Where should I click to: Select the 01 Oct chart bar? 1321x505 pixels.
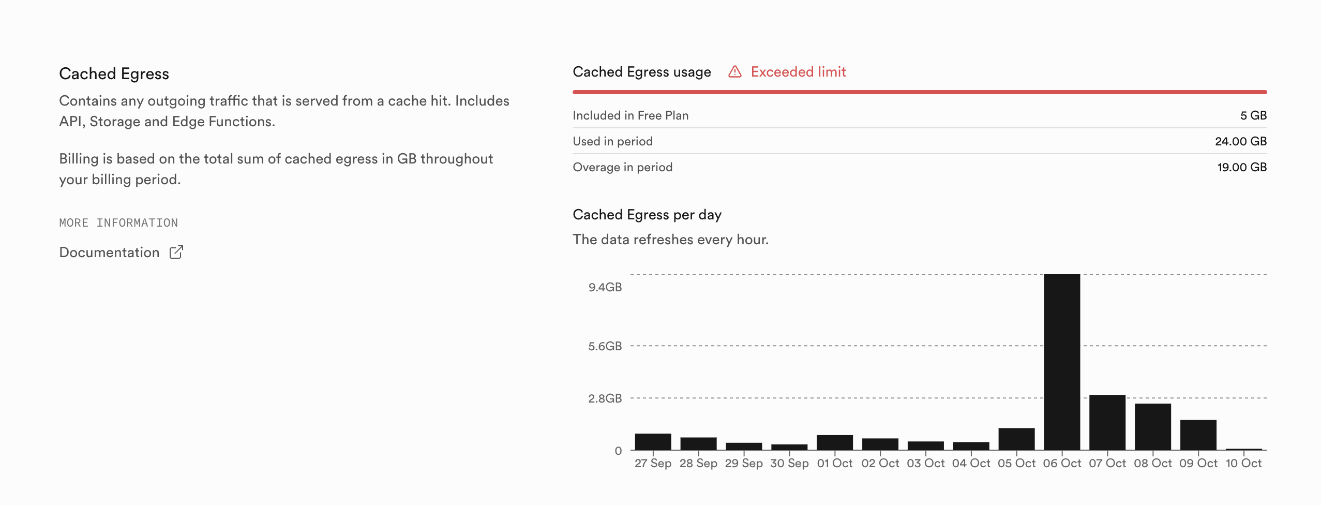[834, 442]
